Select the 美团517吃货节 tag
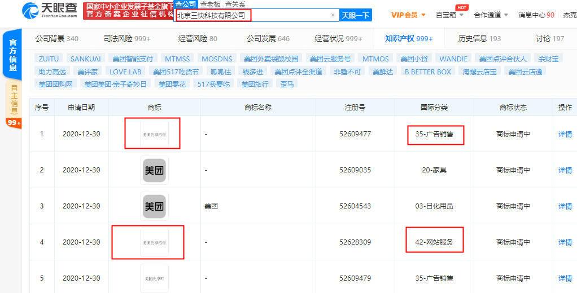 coord(176,72)
